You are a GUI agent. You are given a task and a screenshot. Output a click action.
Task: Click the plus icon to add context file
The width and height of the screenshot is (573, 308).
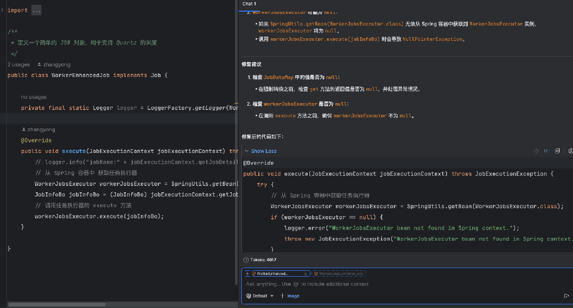coord(247,273)
